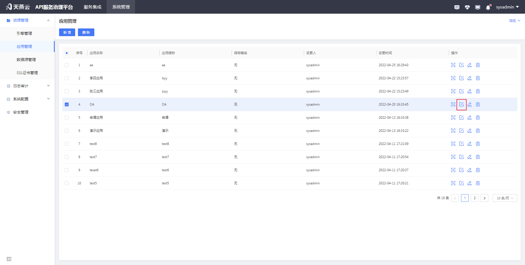This screenshot has height=265, width=525.
Task: Click the pencil icon for test8 row
Action: (x=469, y=144)
